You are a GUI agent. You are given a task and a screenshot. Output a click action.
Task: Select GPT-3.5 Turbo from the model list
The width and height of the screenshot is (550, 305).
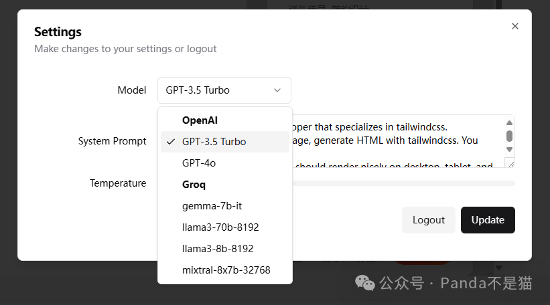pos(214,142)
